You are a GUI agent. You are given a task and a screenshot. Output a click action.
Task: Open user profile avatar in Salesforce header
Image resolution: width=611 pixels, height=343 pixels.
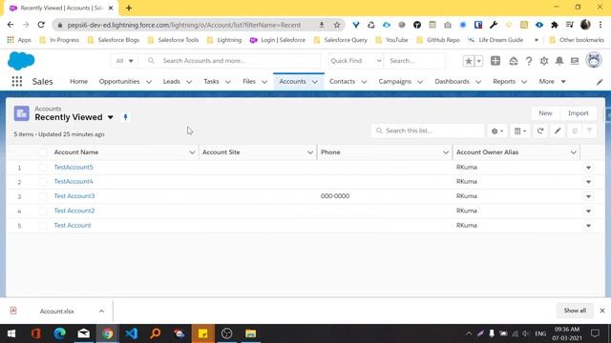[x=594, y=61]
